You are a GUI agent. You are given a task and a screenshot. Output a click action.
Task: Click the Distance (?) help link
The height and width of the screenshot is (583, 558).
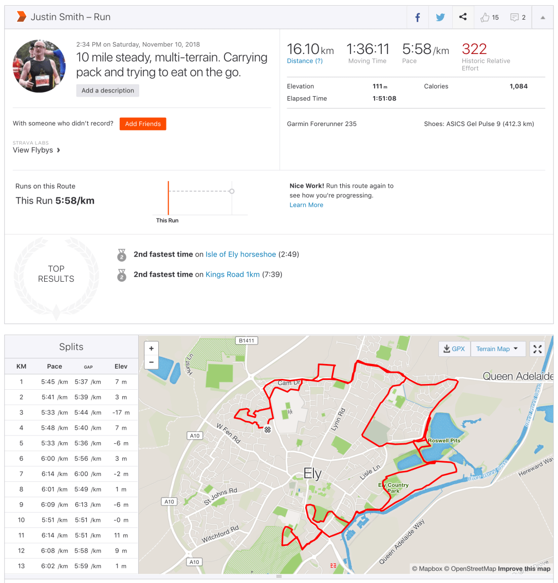[305, 61]
